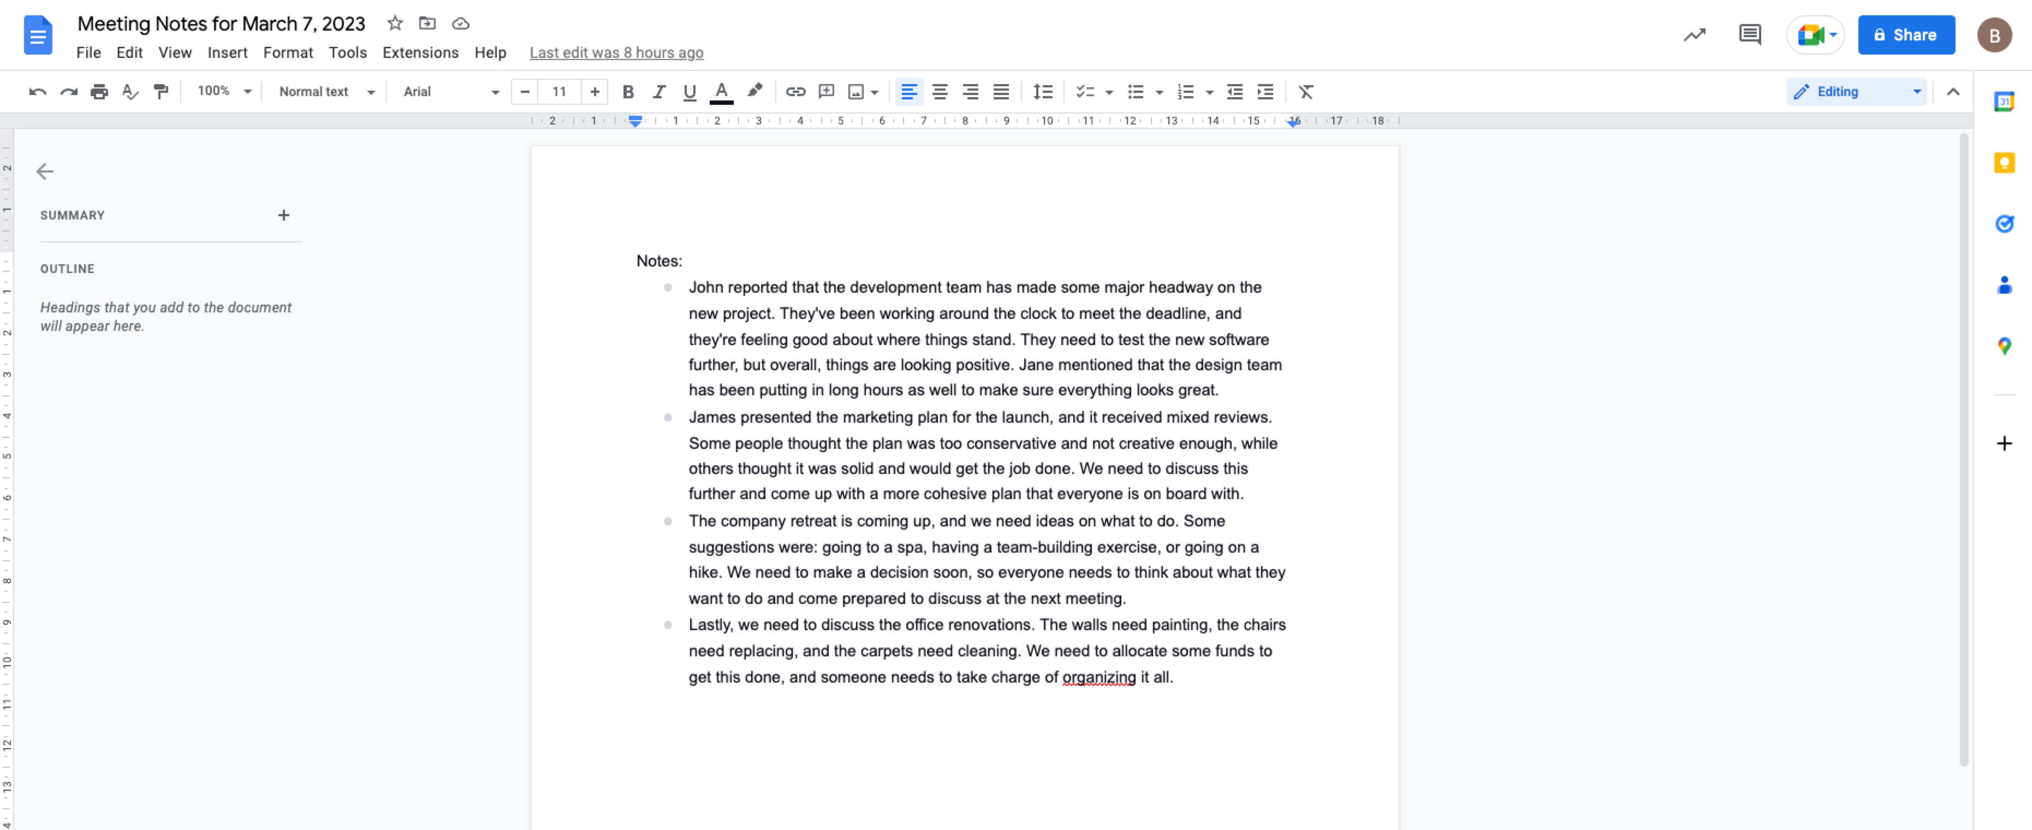Open the Help menu
The image size is (2032, 830).
pyautogui.click(x=490, y=52)
